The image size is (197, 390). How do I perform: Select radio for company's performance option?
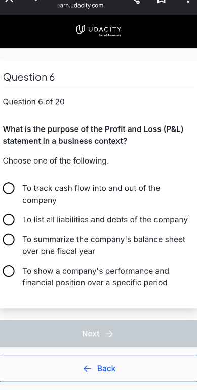(x=9, y=271)
